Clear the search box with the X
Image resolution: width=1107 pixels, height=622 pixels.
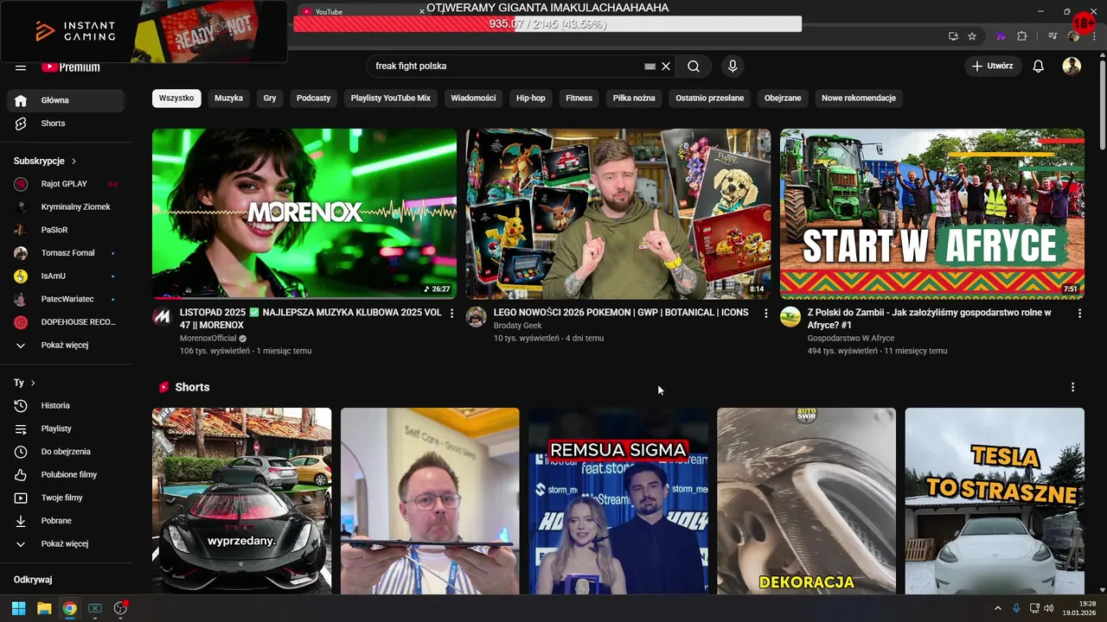point(666,67)
